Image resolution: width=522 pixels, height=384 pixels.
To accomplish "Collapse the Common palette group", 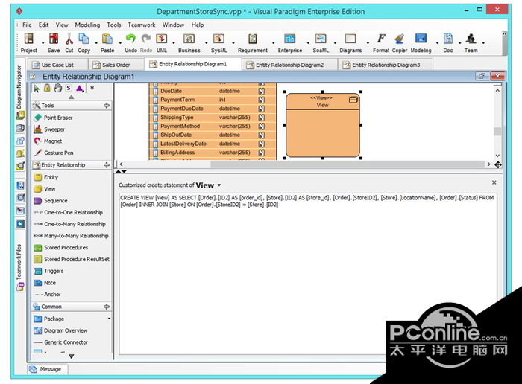I will pyautogui.click(x=106, y=307).
